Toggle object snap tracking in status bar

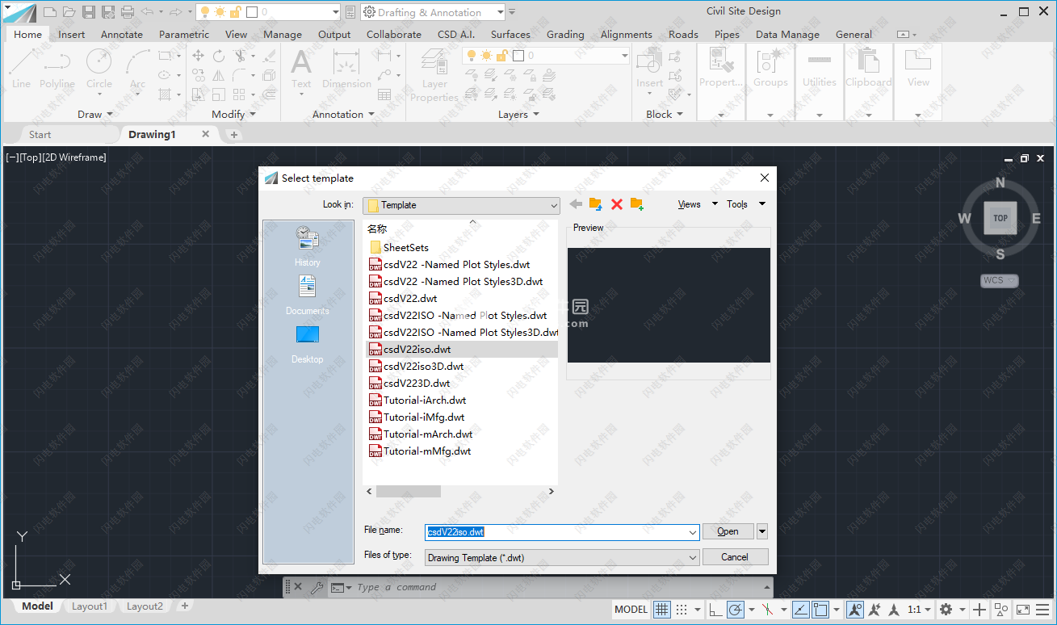(800, 610)
